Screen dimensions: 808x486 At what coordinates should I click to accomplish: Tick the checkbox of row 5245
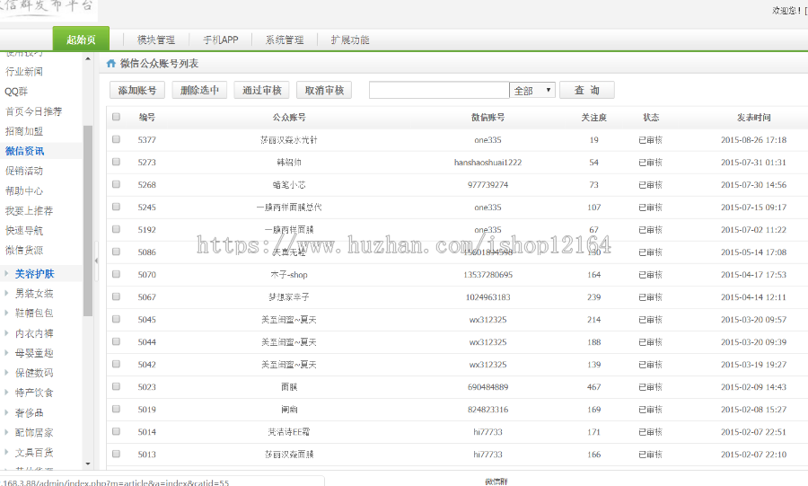point(117,207)
